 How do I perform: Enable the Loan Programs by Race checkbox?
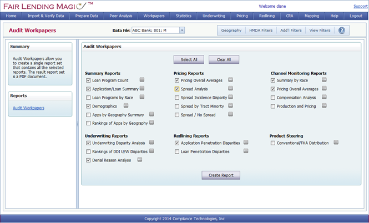(88, 97)
